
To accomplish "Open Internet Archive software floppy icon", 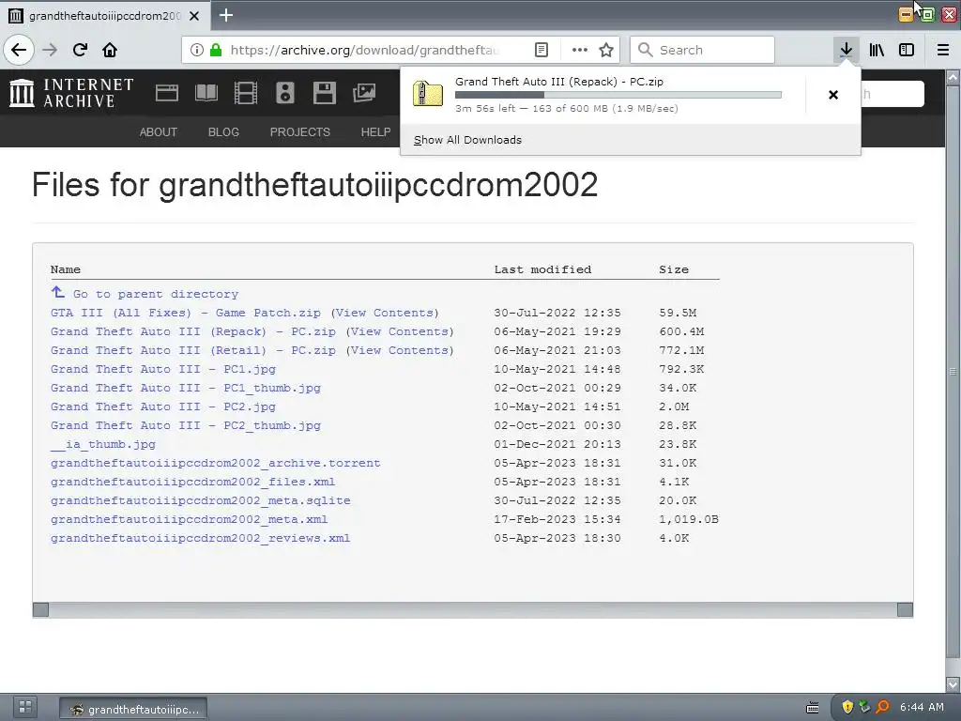I will click(324, 93).
